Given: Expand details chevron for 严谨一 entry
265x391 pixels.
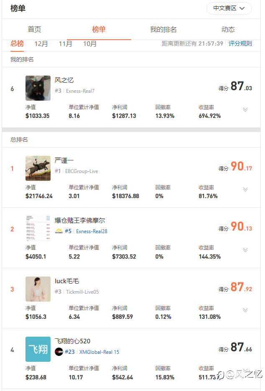Looking at the screenshot, I should pos(245,190).
